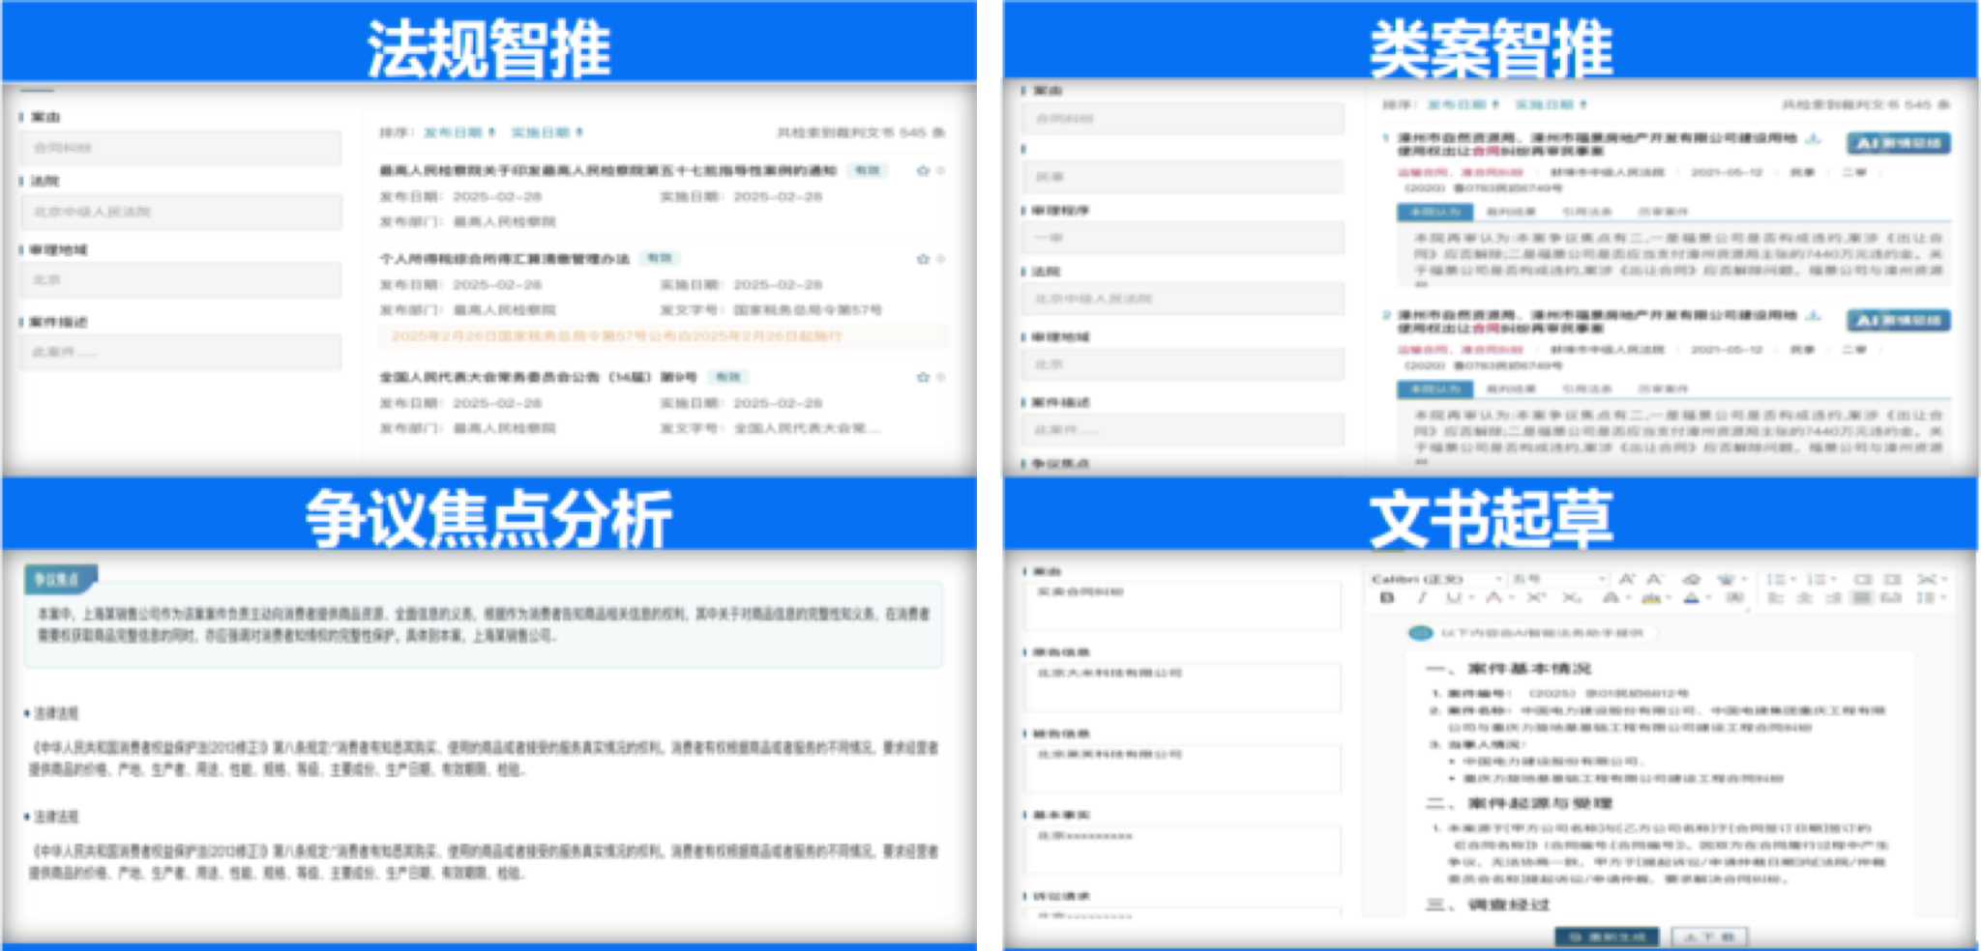Select the 本院认为 tab in case 2

[x=1434, y=389]
